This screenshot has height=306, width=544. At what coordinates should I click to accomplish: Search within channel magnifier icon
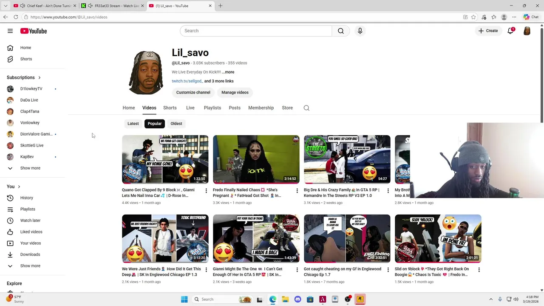tap(306, 108)
